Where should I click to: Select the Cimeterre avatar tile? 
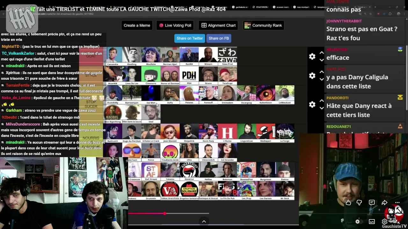point(151,75)
